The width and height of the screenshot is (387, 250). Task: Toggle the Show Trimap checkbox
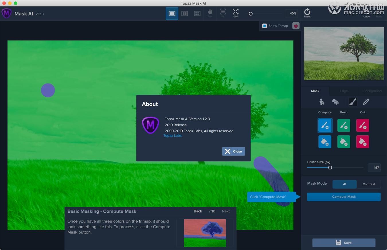[265, 26]
